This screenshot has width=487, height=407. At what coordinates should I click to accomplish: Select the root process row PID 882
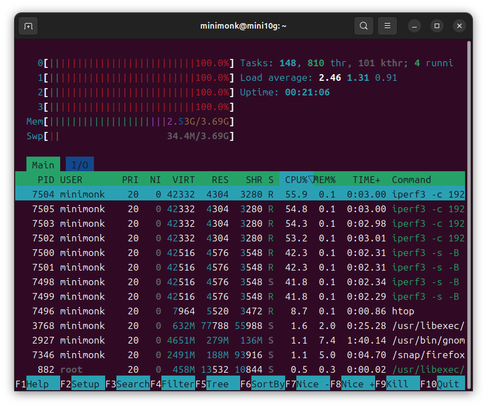[x=240, y=369]
